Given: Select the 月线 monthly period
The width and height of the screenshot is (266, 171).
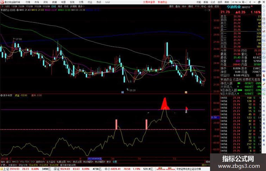Looking at the screenshot, I should [66, 6].
